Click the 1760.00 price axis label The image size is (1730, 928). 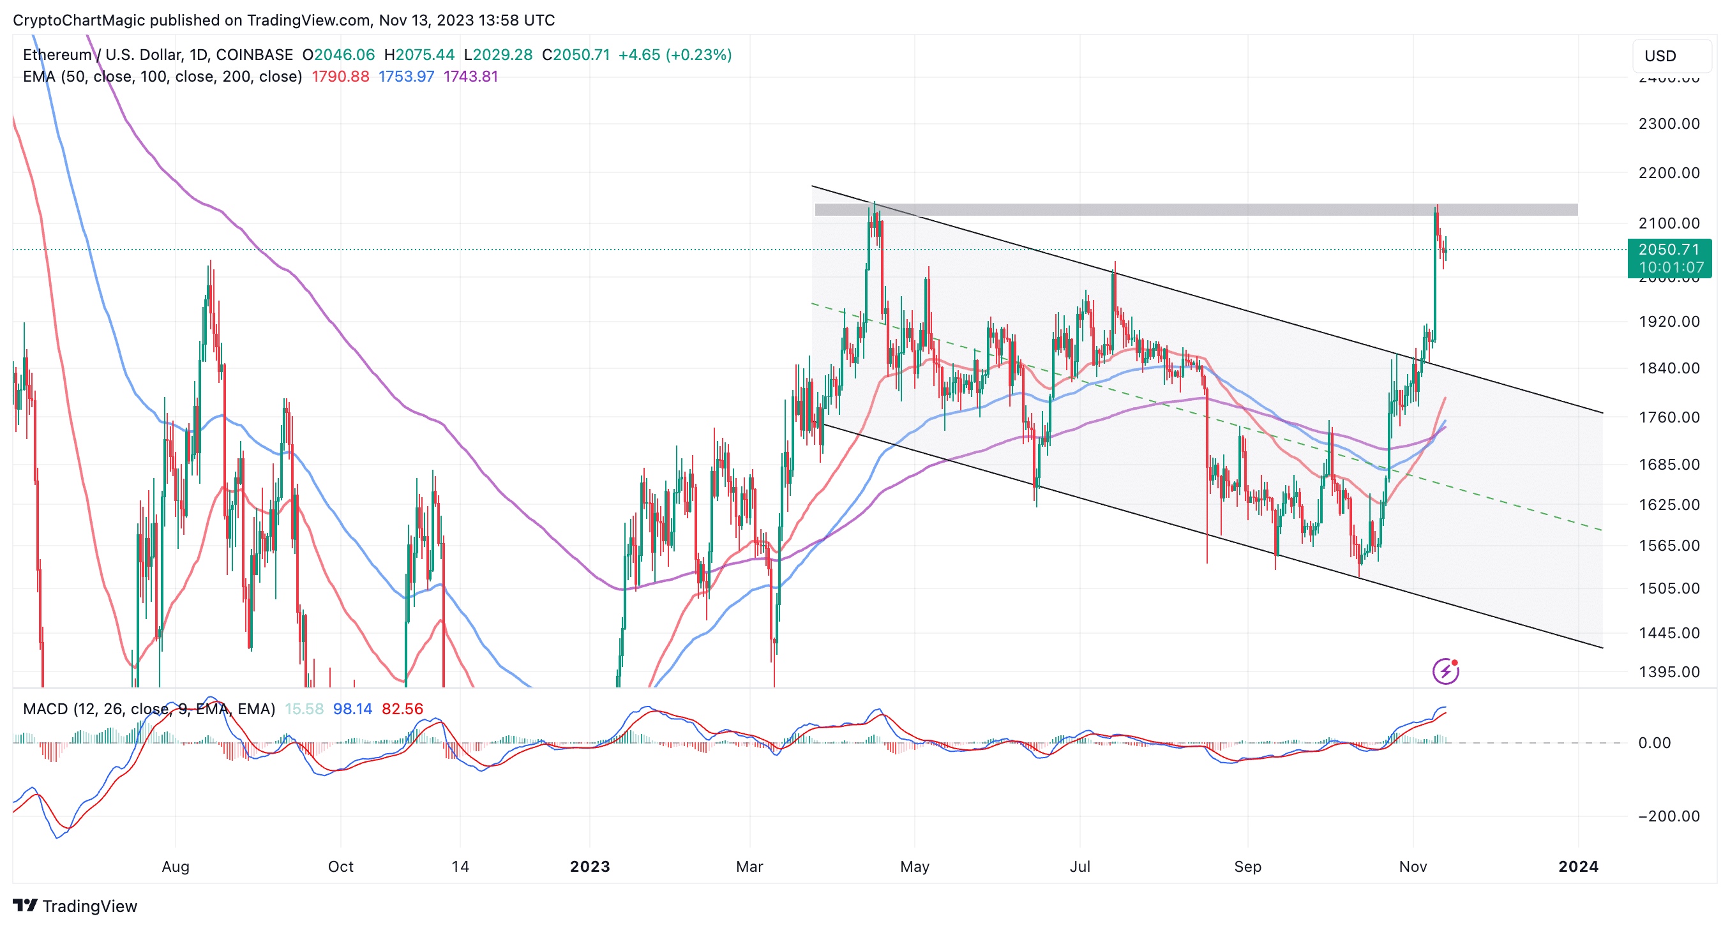tap(1669, 417)
